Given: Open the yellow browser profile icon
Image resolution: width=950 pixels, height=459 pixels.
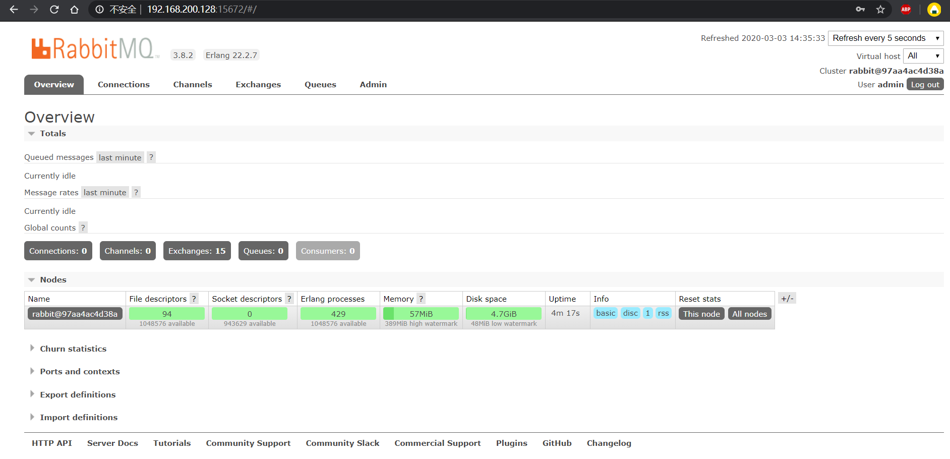Looking at the screenshot, I should [x=934, y=10].
